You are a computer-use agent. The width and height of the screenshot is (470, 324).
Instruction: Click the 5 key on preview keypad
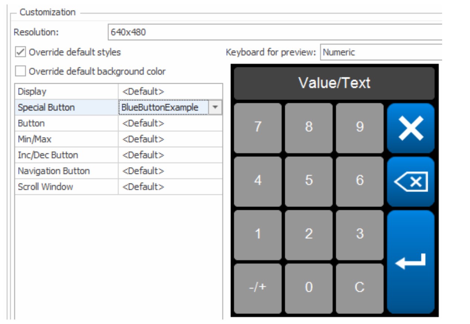tap(309, 182)
